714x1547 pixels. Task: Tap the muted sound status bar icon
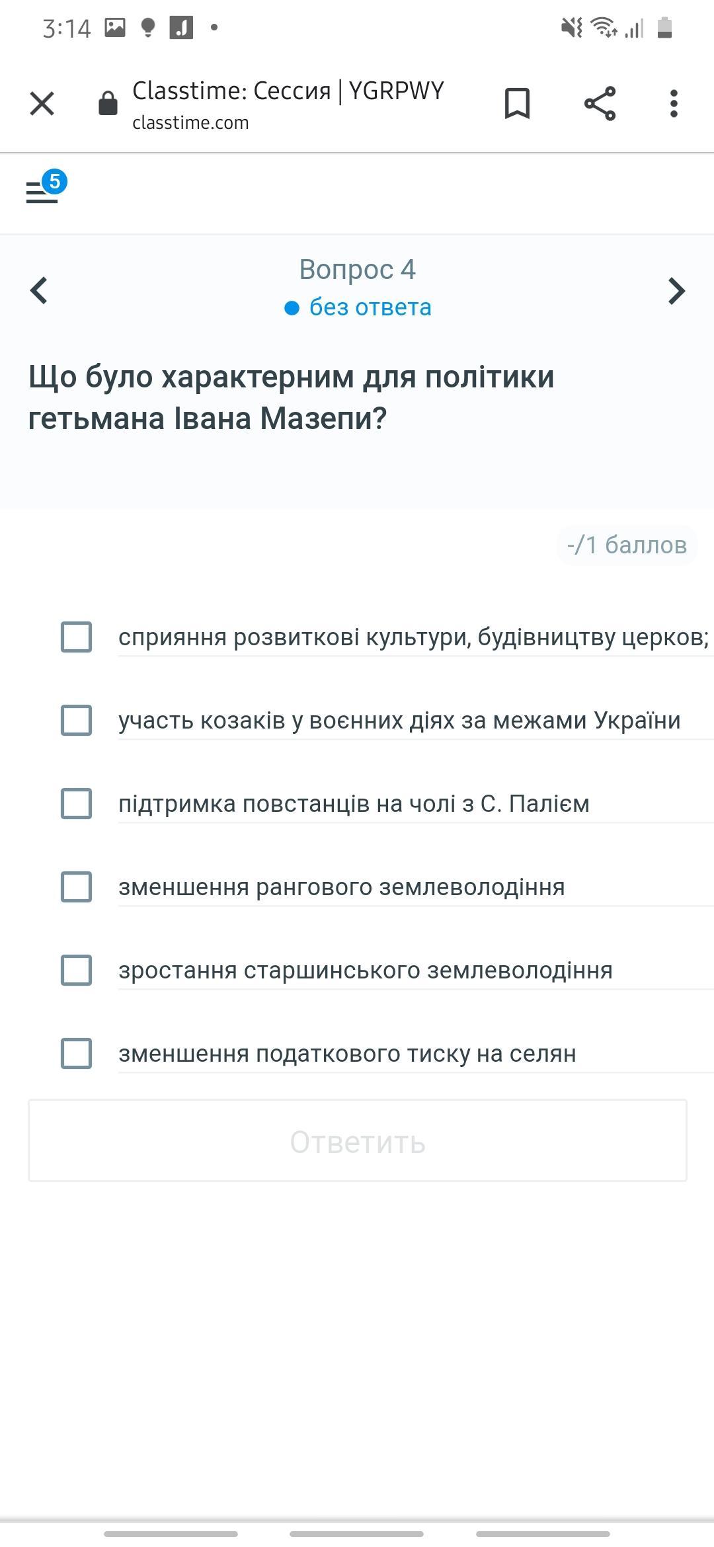point(571,28)
